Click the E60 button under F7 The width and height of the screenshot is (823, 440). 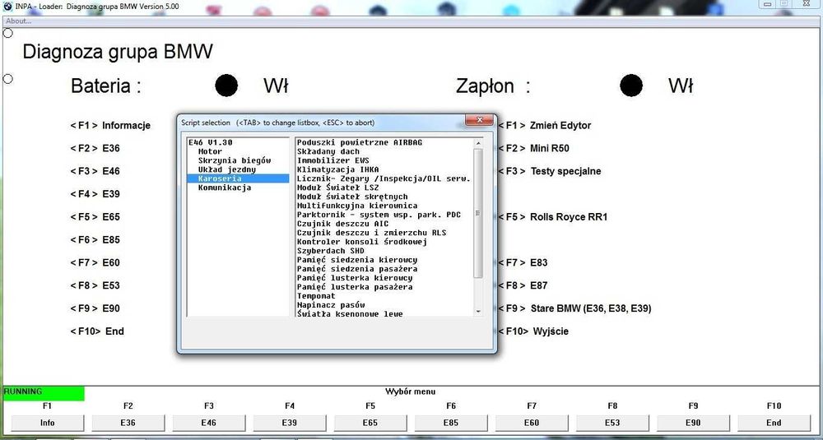[x=532, y=423]
